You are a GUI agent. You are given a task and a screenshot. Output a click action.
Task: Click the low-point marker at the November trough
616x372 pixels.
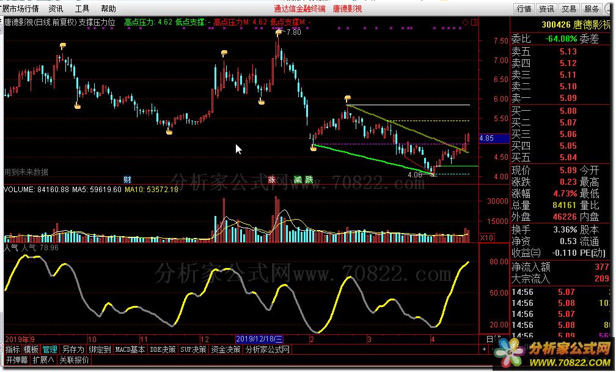169,132
